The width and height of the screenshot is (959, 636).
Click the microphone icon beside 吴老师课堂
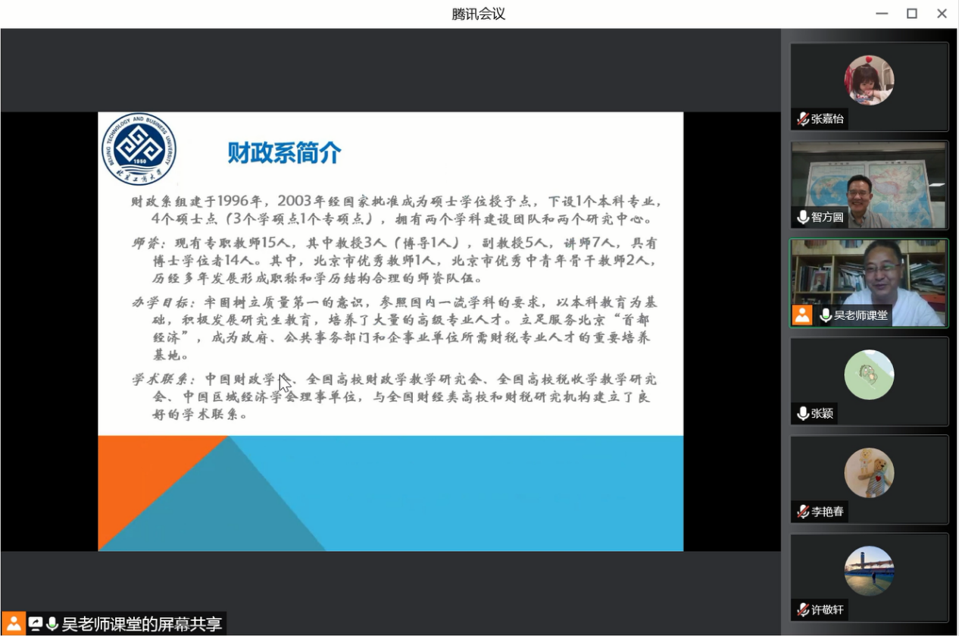tap(825, 315)
